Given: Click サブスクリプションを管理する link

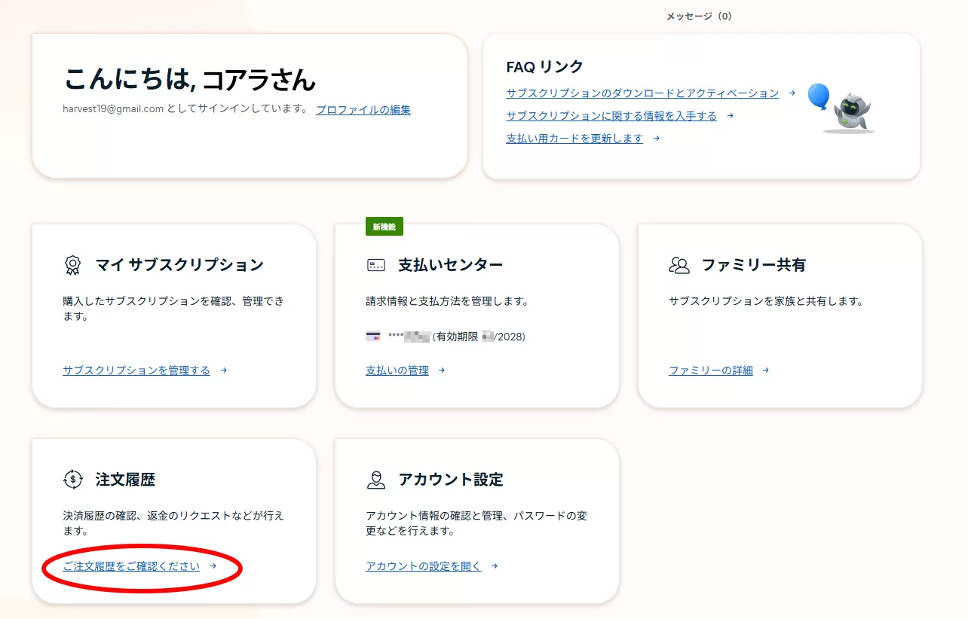Looking at the screenshot, I should click(136, 370).
